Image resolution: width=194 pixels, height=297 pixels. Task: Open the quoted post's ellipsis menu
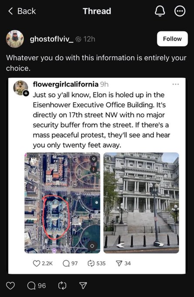click(175, 84)
